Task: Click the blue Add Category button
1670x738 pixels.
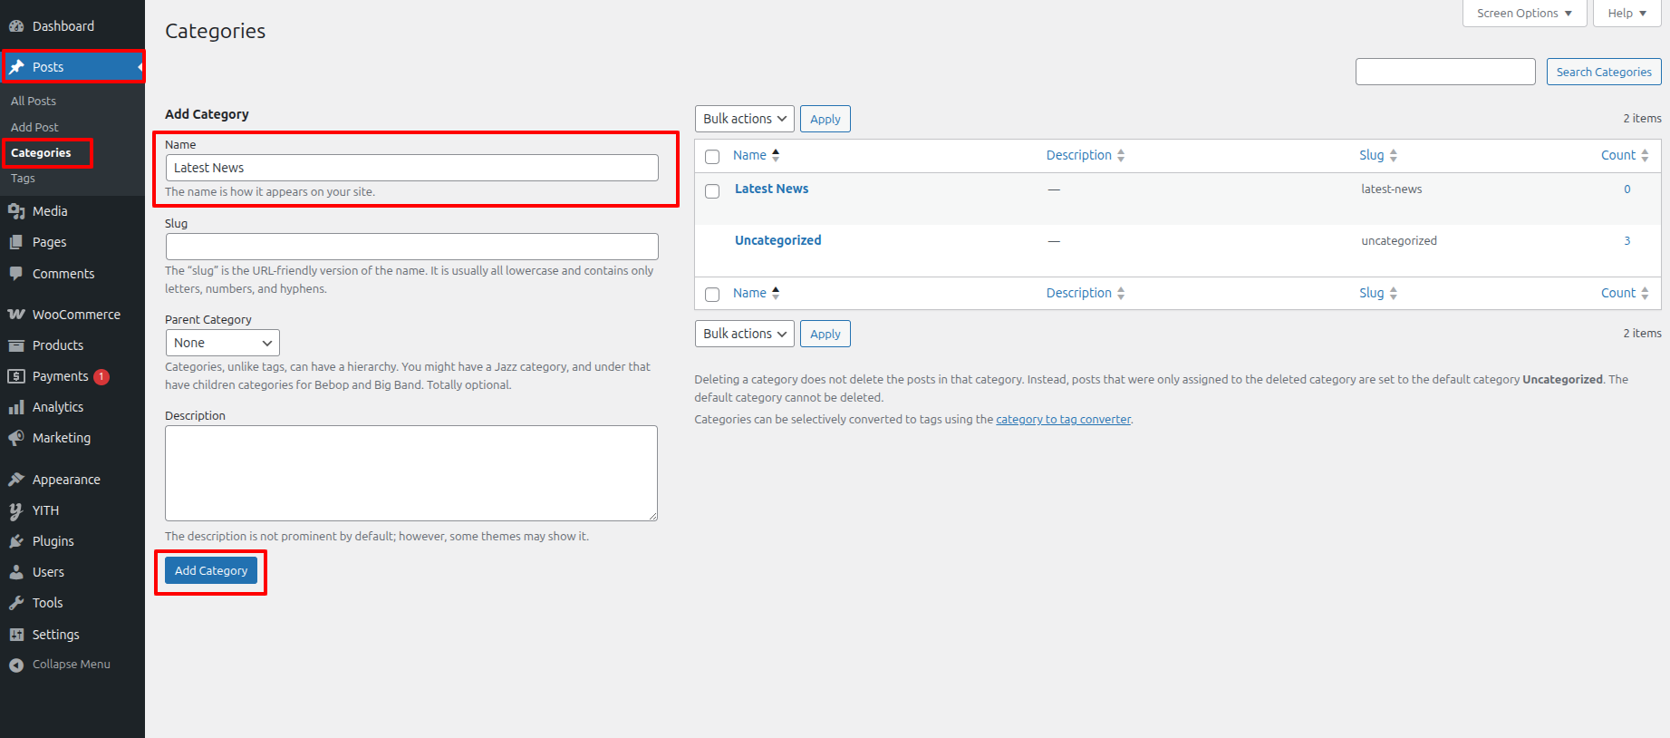Action: coord(211,570)
